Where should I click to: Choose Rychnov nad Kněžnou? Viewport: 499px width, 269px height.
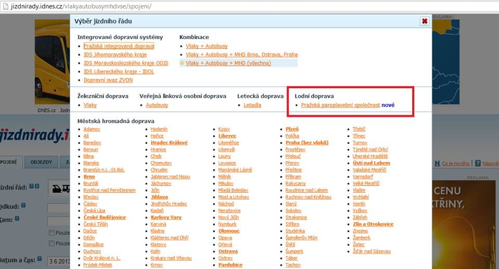tap(308, 197)
